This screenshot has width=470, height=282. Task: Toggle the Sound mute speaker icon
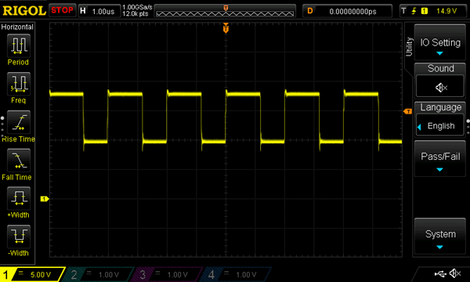440,88
